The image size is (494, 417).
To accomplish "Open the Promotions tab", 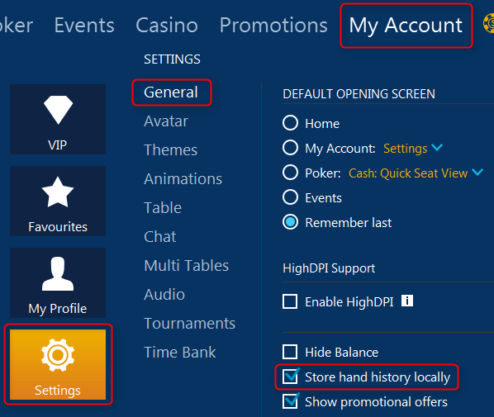I will (x=273, y=25).
